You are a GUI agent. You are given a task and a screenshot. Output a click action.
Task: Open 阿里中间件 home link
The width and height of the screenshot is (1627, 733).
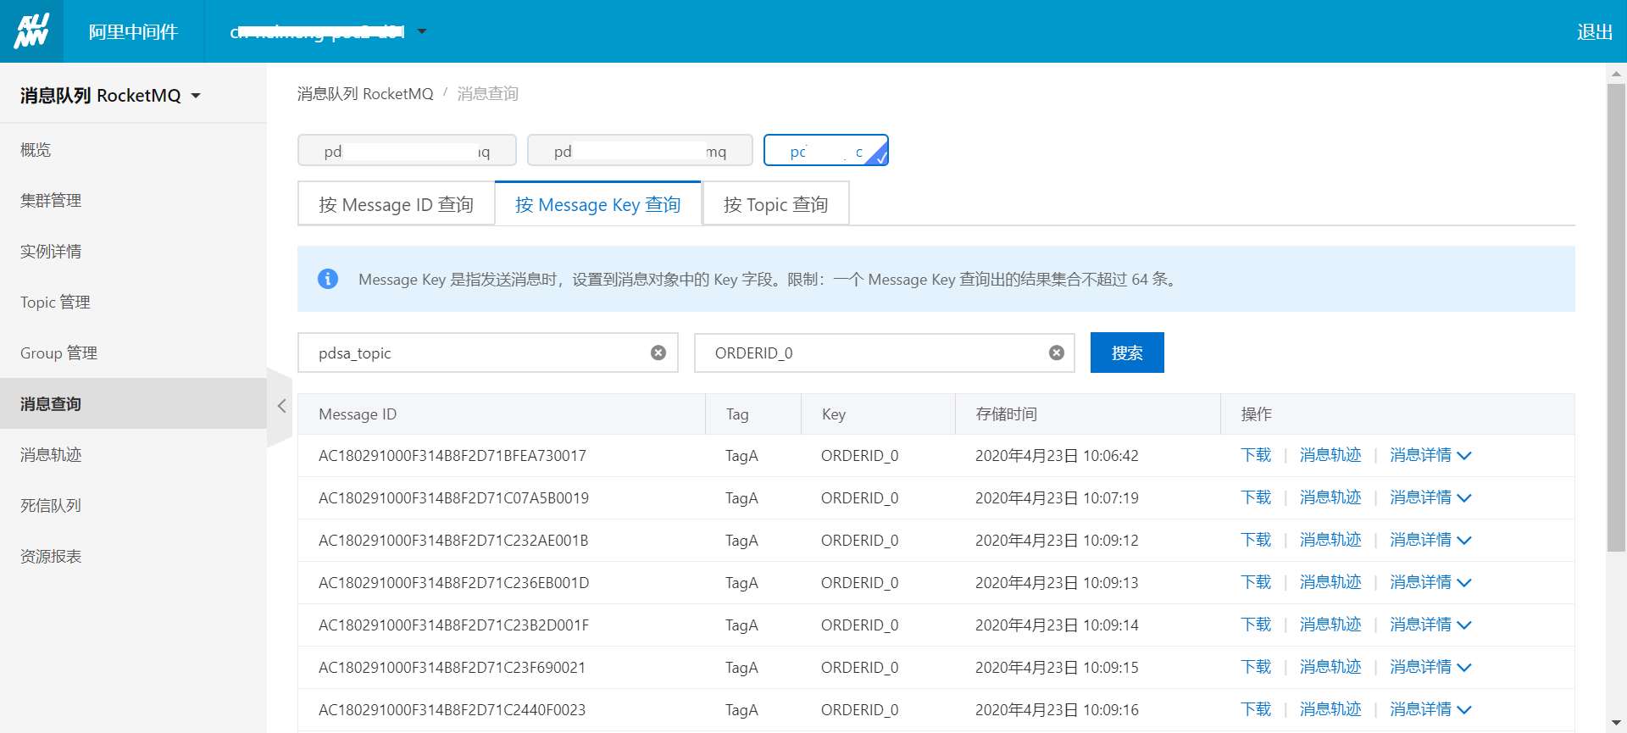coord(133,31)
